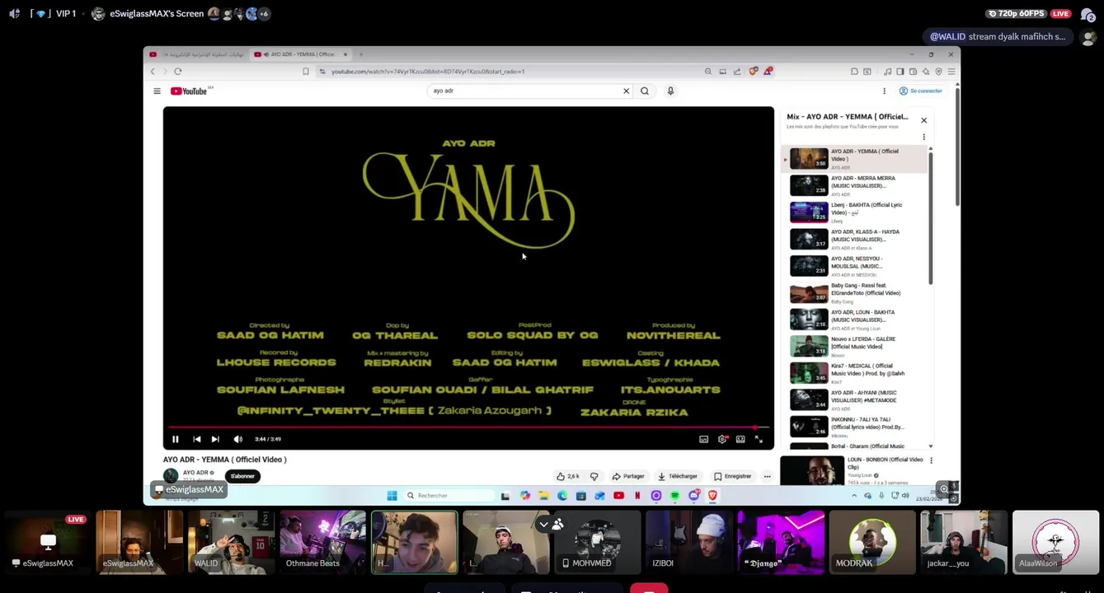Start voice search with the microphone

tap(670, 91)
